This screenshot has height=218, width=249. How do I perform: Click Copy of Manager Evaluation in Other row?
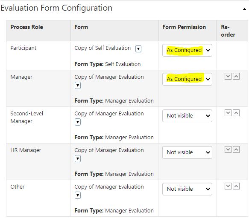[109, 186]
